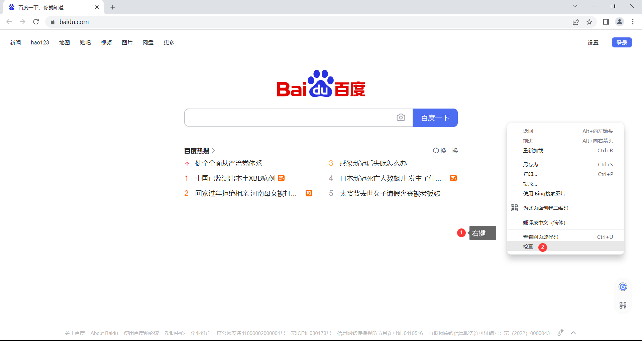The image size is (642, 341).
Task: Click the site lock icon in address bar
Action: 52,22
